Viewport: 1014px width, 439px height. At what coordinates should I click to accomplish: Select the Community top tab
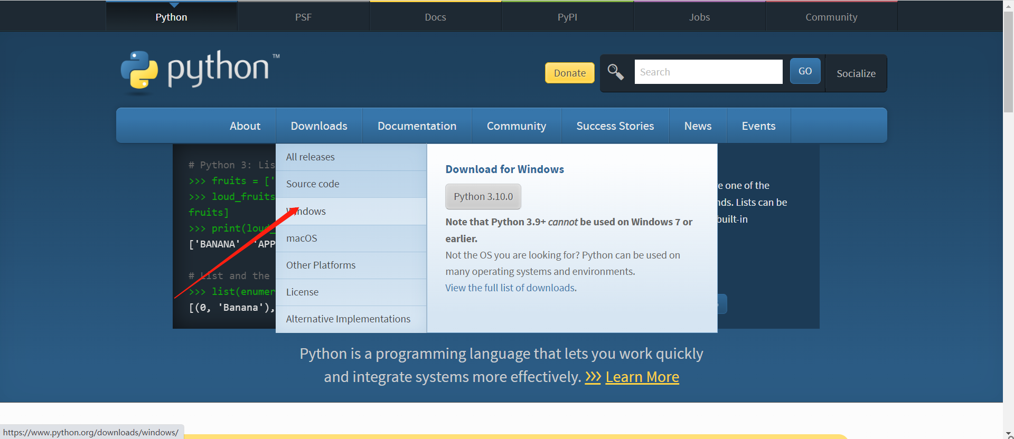pos(831,17)
